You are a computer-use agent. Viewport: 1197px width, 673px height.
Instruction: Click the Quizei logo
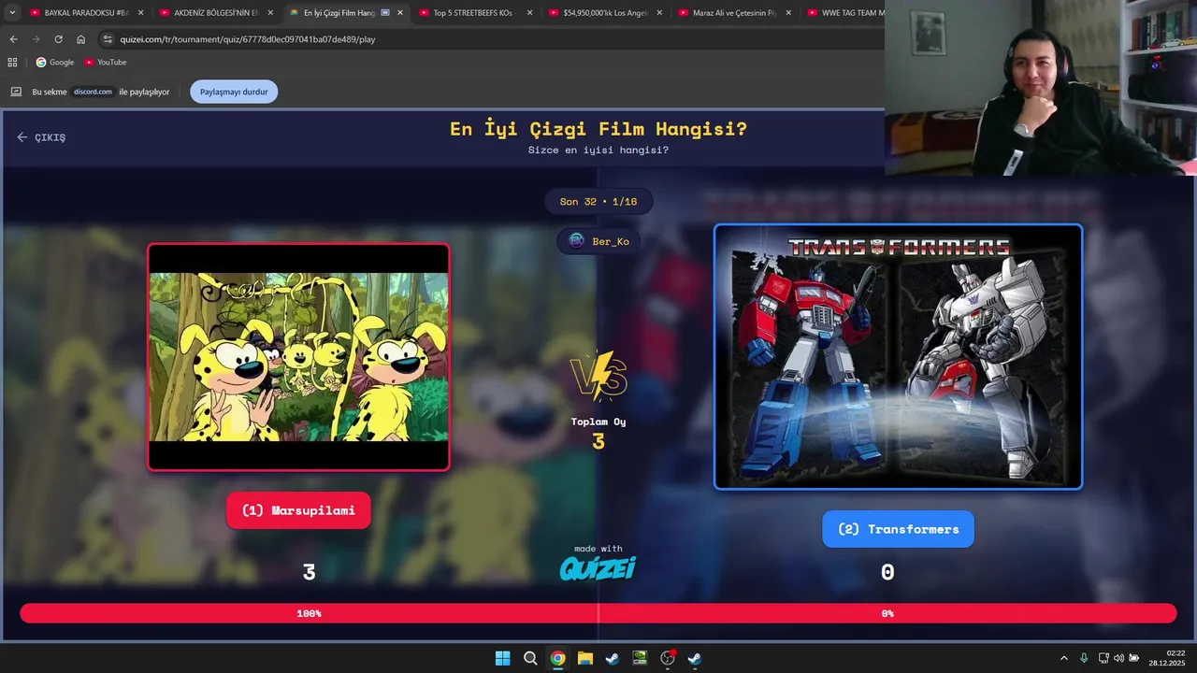pyautogui.click(x=598, y=567)
